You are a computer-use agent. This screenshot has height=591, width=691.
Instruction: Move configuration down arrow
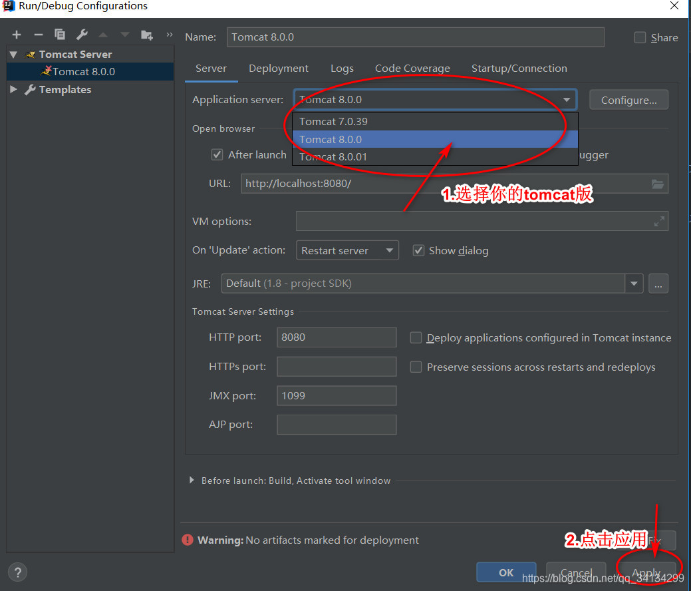(x=125, y=35)
